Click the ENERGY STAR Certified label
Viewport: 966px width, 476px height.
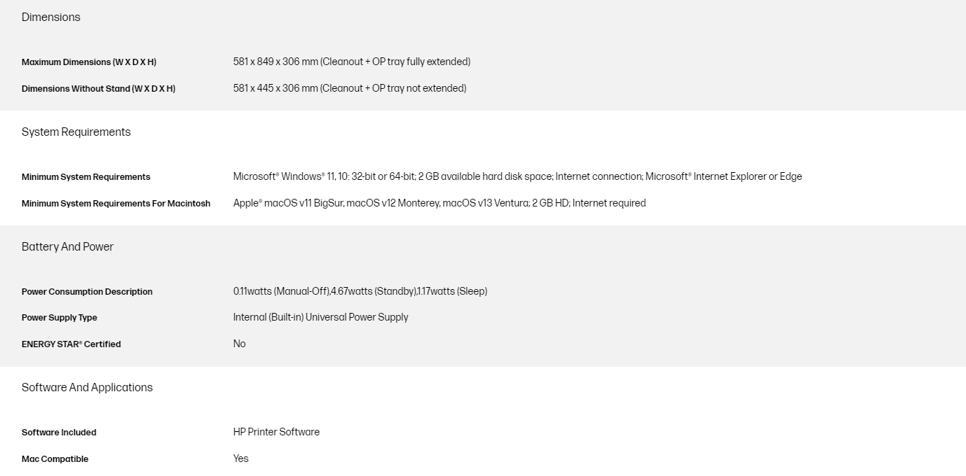point(71,344)
